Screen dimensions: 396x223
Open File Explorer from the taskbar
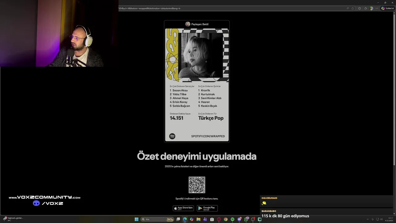pos(198,219)
